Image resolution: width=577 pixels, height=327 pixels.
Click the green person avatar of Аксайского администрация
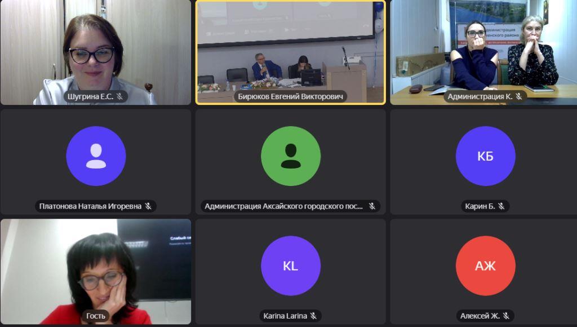pyautogui.click(x=291, y=156)
